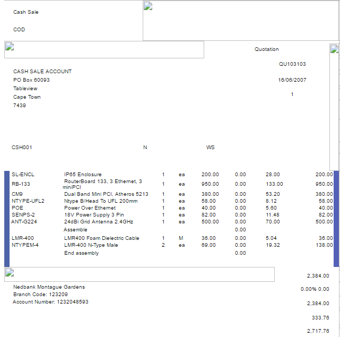Viewport: 340px width, 337px height.
Task: Click the blue bar left of the item table
Action: tap(7, 218)
